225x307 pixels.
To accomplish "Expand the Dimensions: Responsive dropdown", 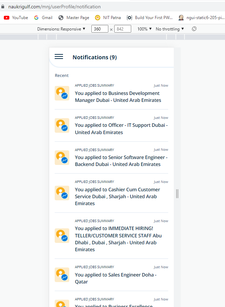I will tap(61, 29).
